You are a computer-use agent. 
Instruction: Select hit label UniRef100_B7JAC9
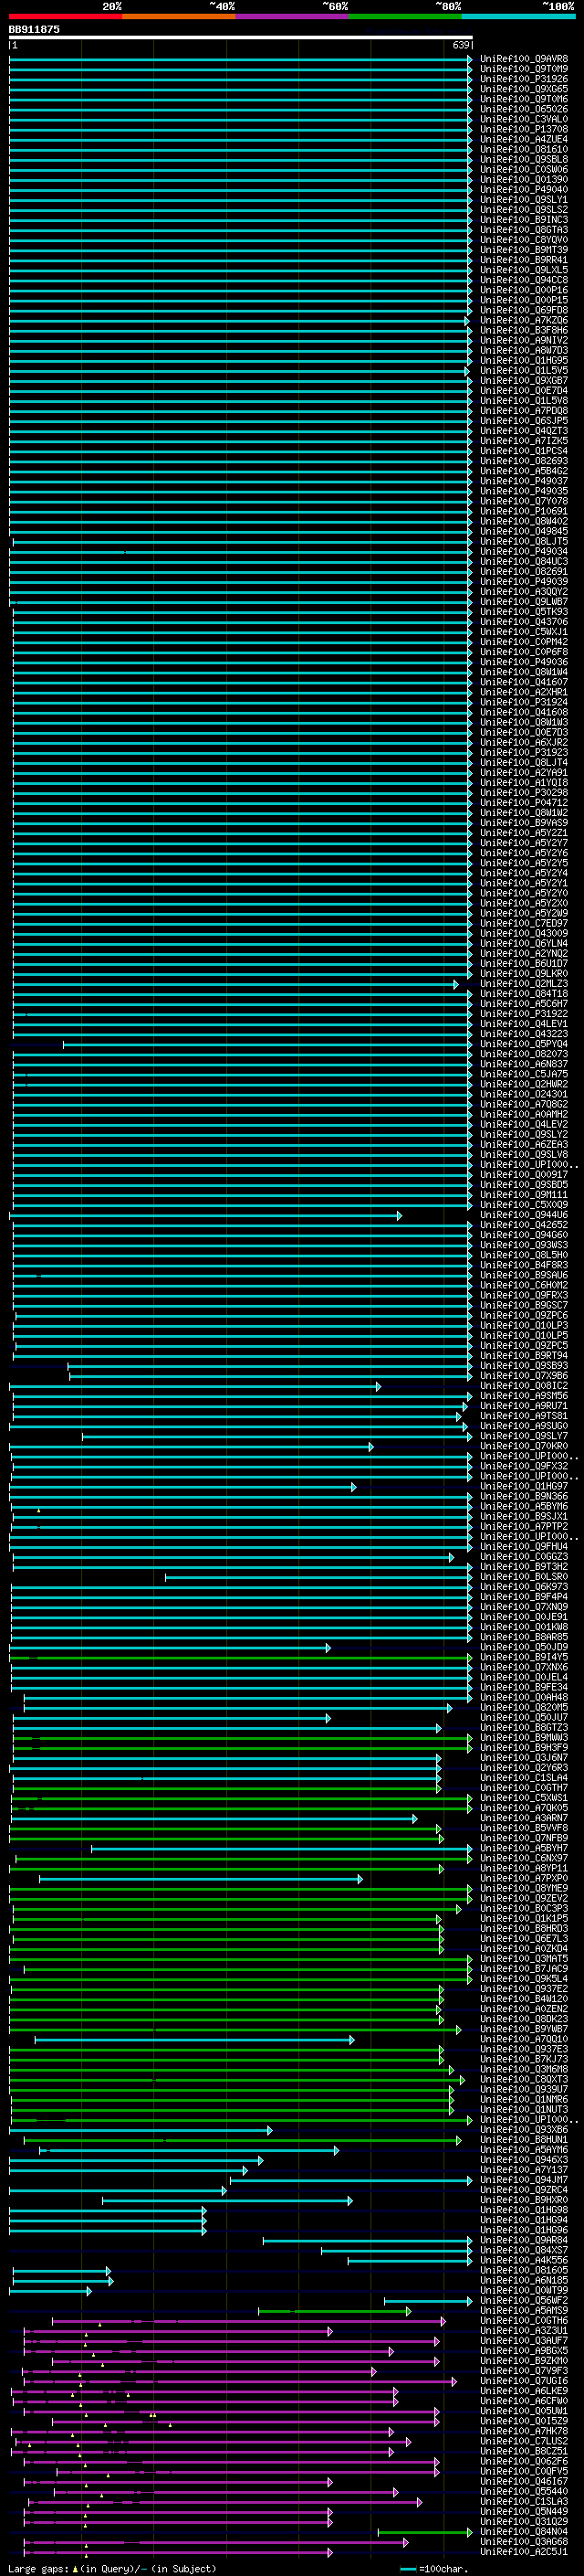523,1968
